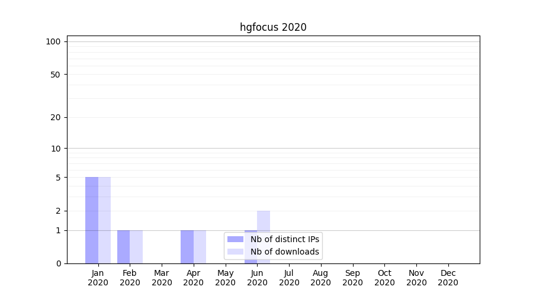Click the chart title hgfocus 2020
This screenshot has width=533, height=296.
[x=273, y=27]
